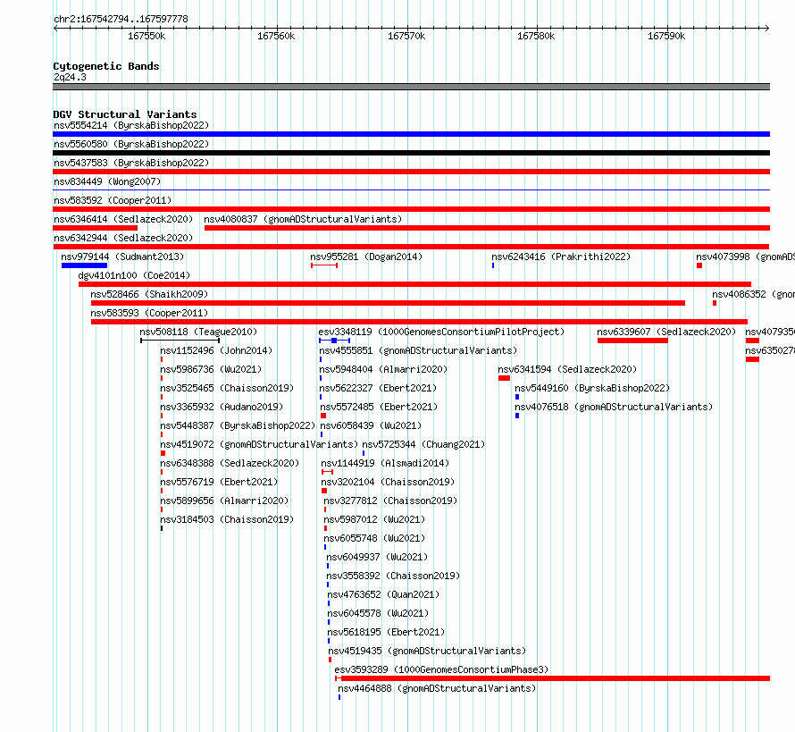Click the nsv6342944 (Sedlazeck2020) label
Screen dimensions: 795x732
click(x=123, y=238)
